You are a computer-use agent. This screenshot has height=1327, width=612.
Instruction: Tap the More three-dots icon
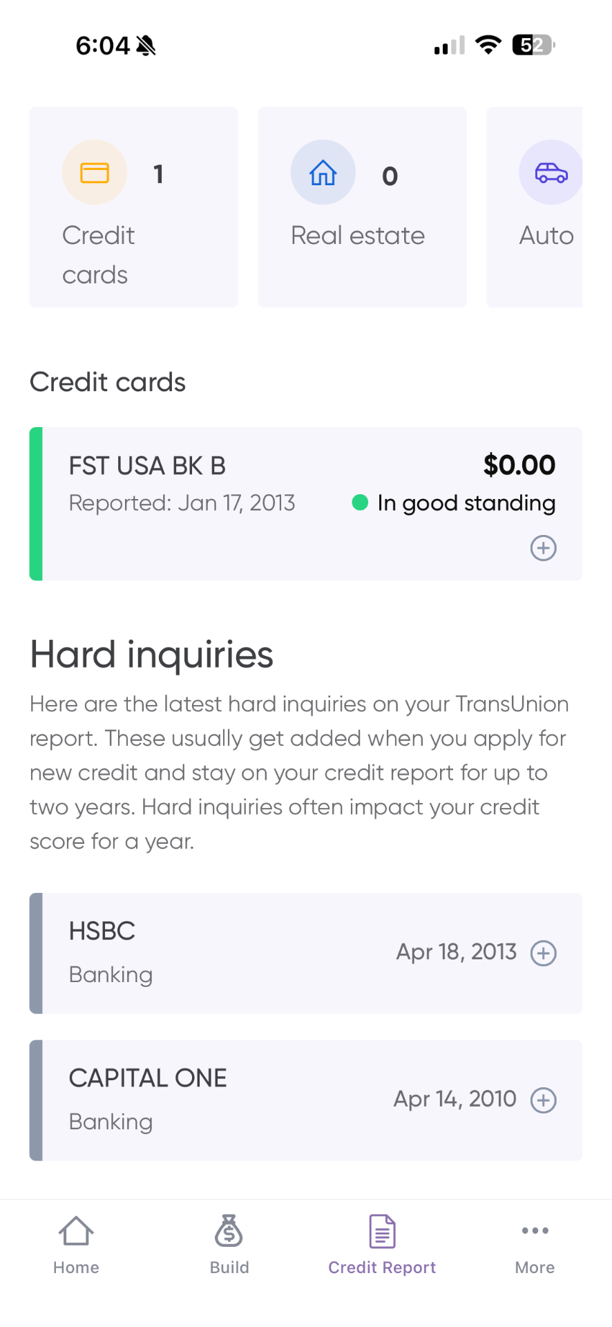click(x=535, y=1230)
